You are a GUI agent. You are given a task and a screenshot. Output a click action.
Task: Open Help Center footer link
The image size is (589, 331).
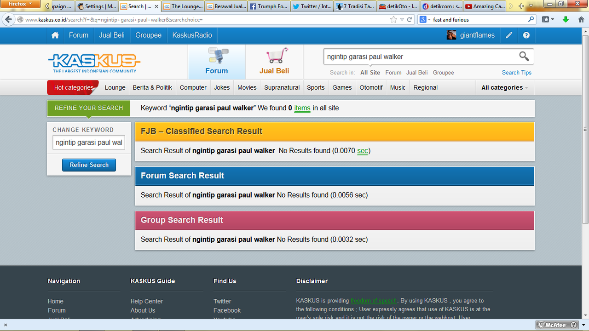pyautogui.click(x=147, y=302)
